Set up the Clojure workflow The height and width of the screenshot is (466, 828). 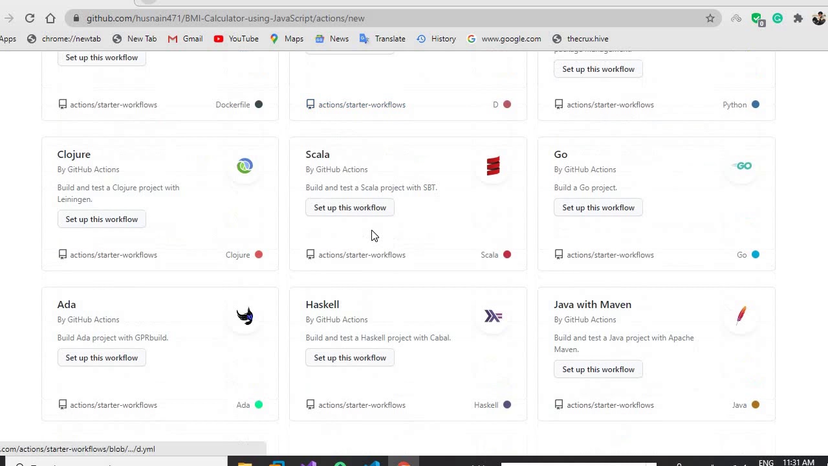coord(102,219)
